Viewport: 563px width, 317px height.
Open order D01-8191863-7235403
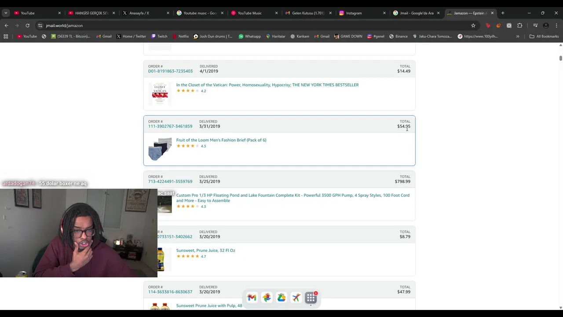coord(170,71)
